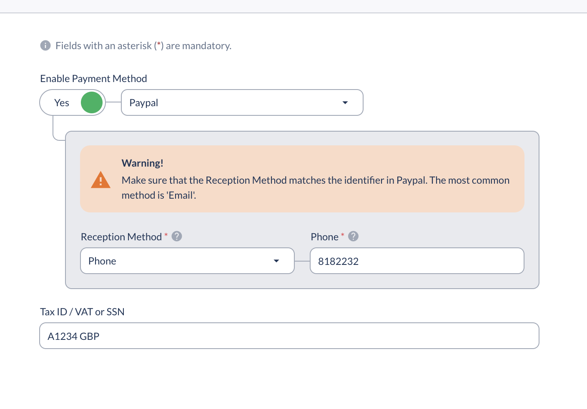Viewport: 587px width, 409px height.
Task: Click the Phone field label
Action: click(324, 237)
